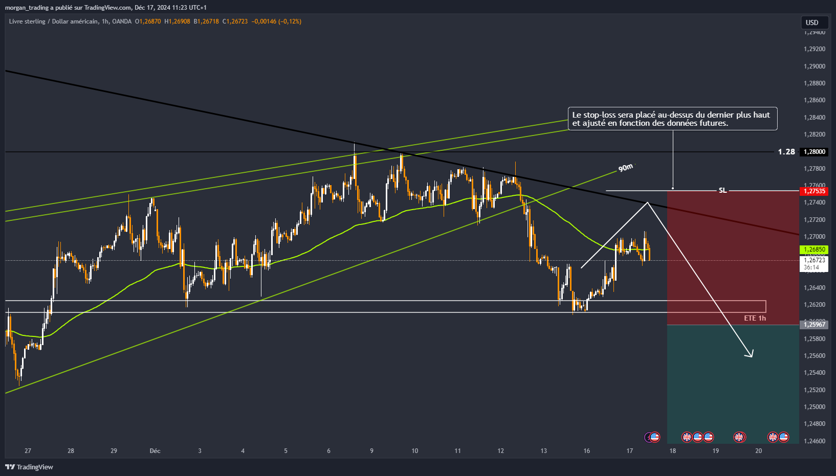Click the high value H1,26908

tap(177, 21)
